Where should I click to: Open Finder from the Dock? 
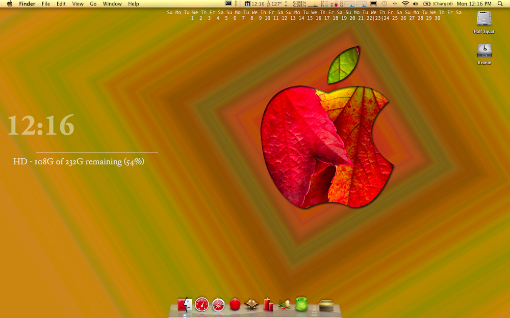point(185,305)
